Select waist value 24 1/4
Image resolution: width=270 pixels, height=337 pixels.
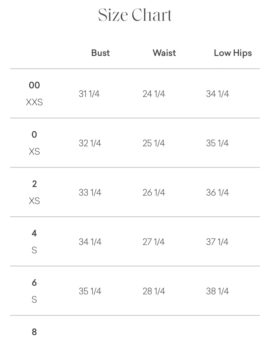pyautogui.click(x=154, y=94)
